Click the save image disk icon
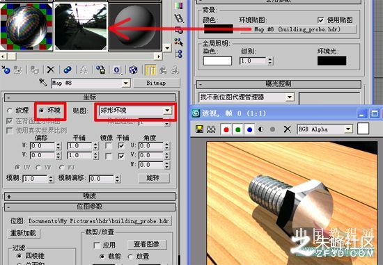This screenshot has height=265, width=383. pos(200,129)
